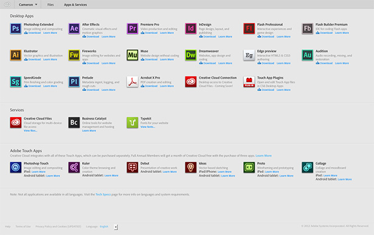
Task: Click Learn More under Audition
Action: (x=342, y=63)
